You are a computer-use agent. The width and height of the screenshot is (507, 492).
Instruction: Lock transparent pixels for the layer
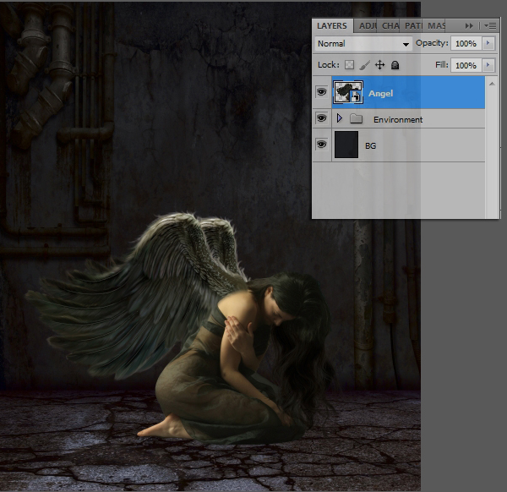click(x=349, y=65)
